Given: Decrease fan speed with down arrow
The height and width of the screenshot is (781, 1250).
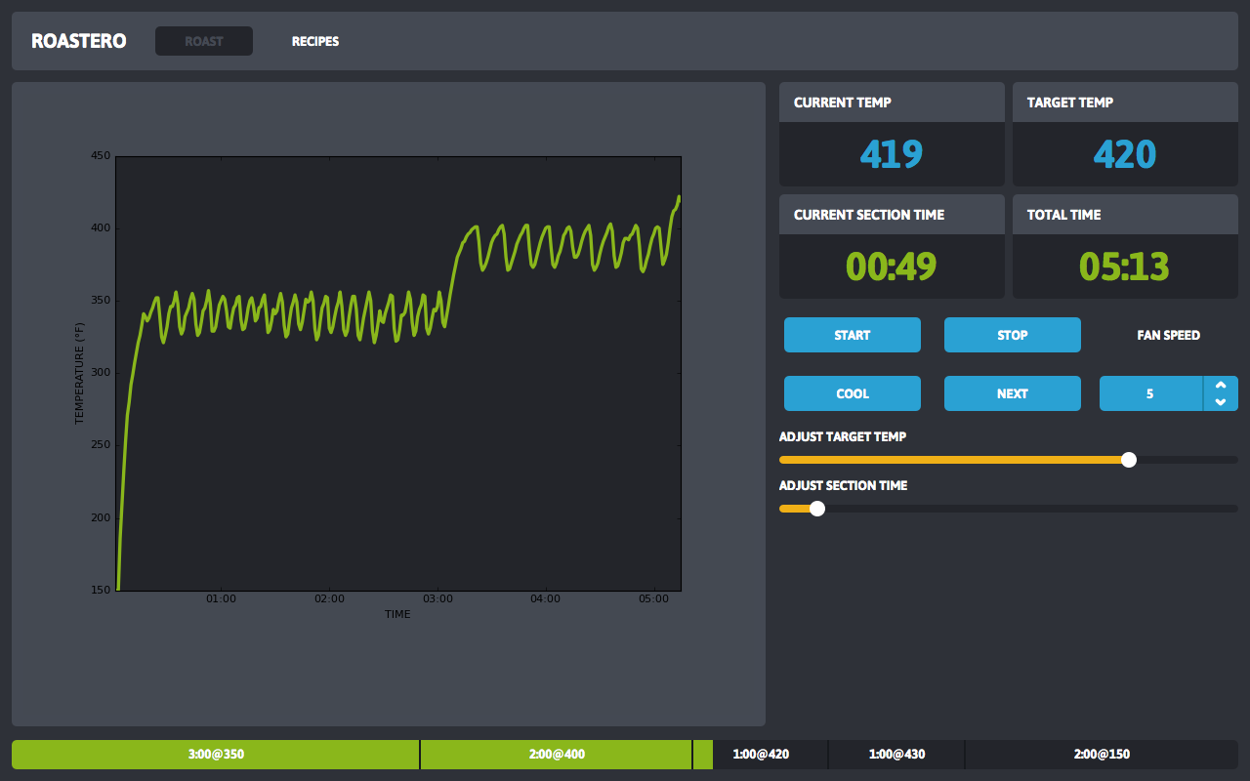Looking at the screenshot, I should [x=1221, y=402].
